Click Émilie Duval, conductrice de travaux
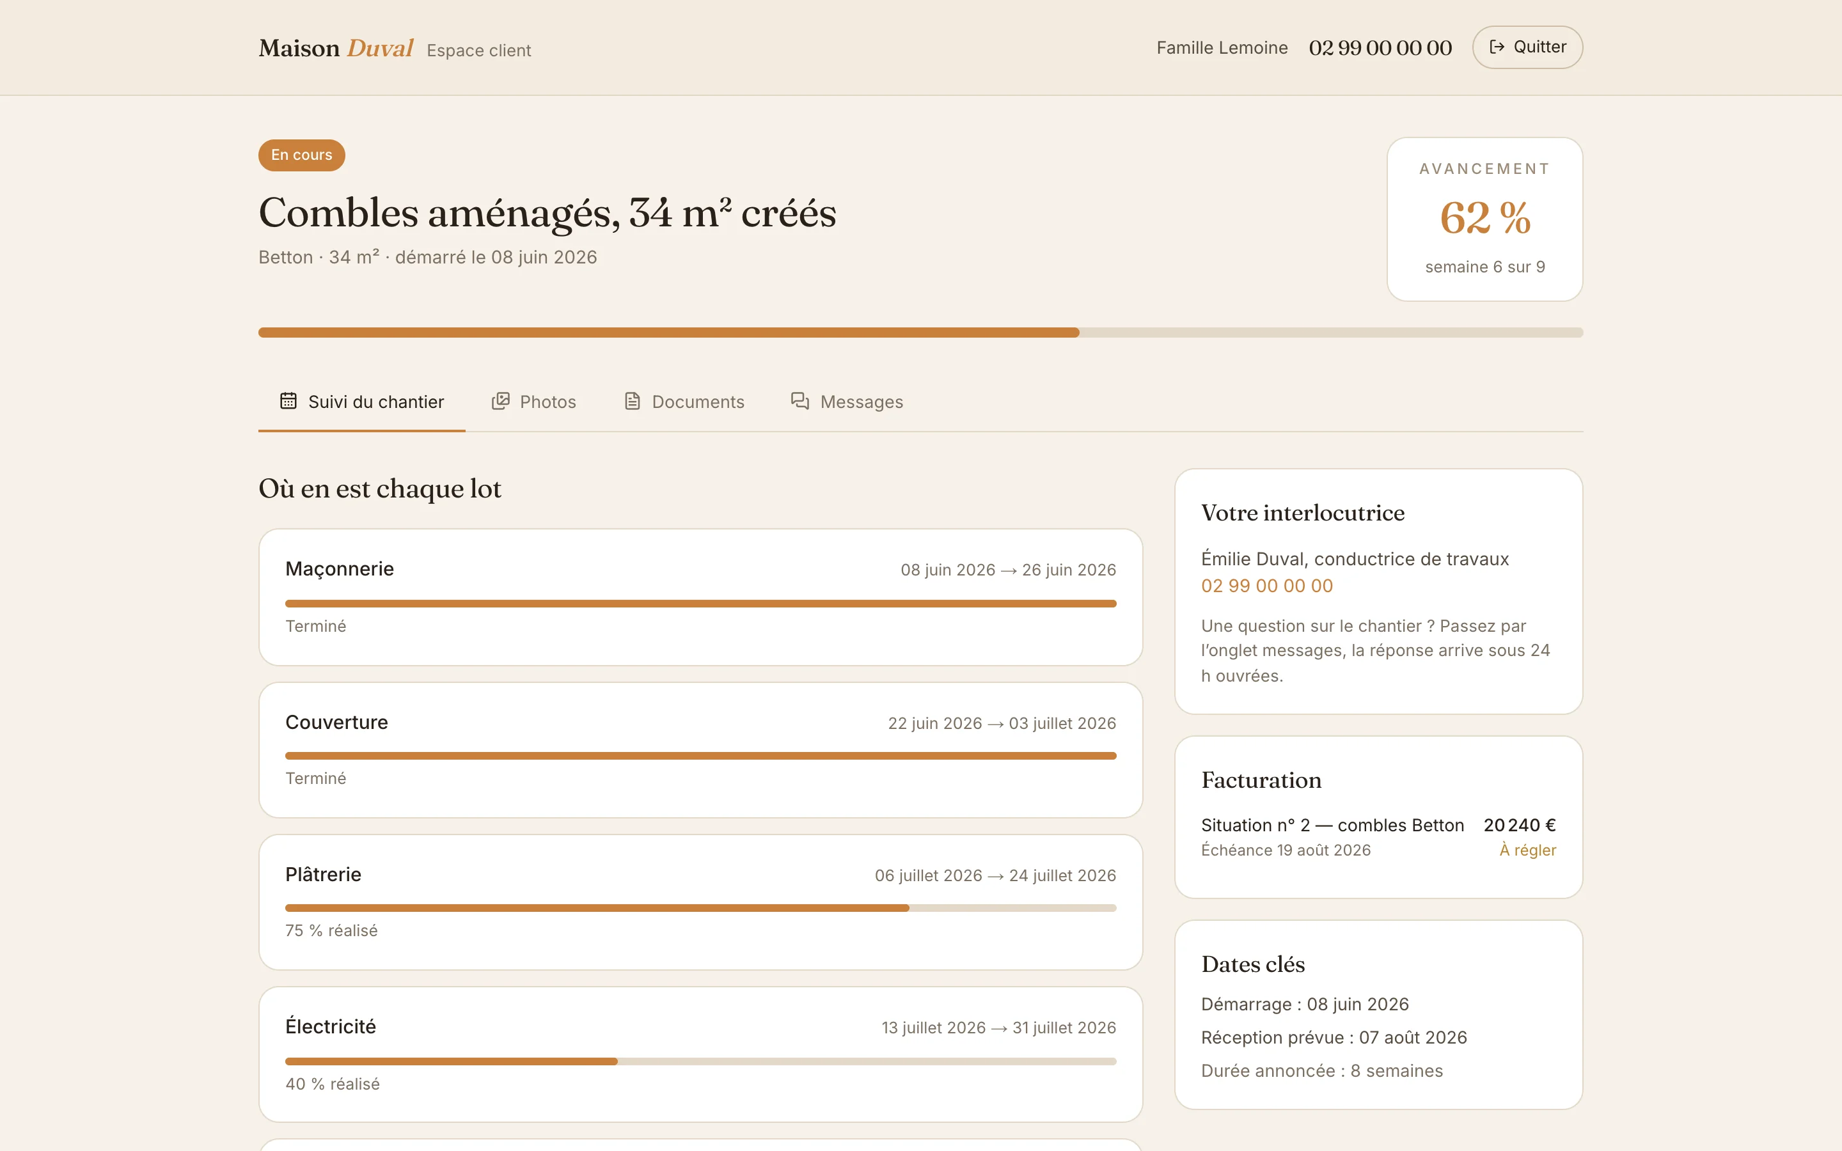1842x1151 pixels. click(1355, 560)
